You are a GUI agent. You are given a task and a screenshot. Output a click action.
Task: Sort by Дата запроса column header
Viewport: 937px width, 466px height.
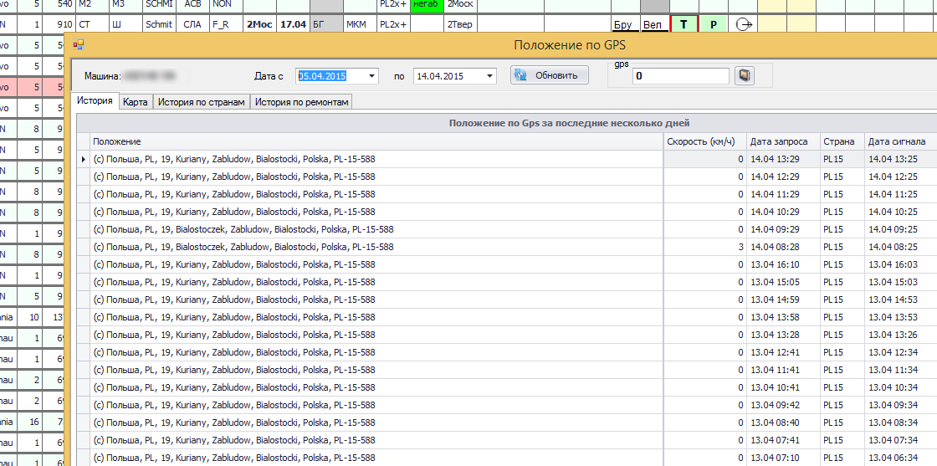pyautogui.click(x=778, y=141)
